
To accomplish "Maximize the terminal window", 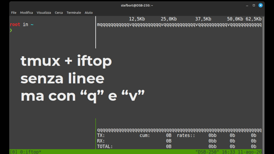I will (x=254, y=5).
